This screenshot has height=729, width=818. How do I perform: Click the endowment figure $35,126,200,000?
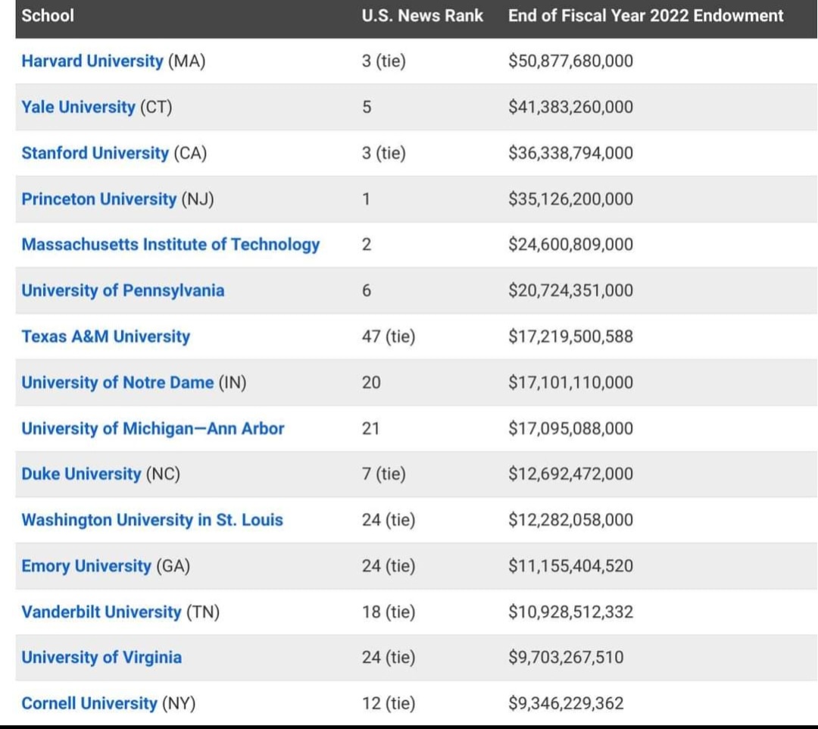click(571, 199)
